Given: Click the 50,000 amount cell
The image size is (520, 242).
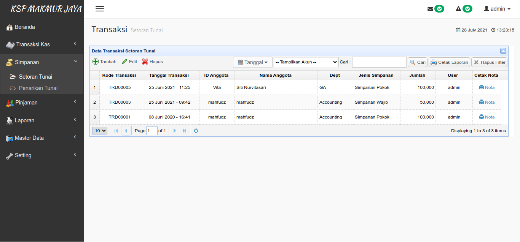Looking at the screenshot, I should (418, 102).
